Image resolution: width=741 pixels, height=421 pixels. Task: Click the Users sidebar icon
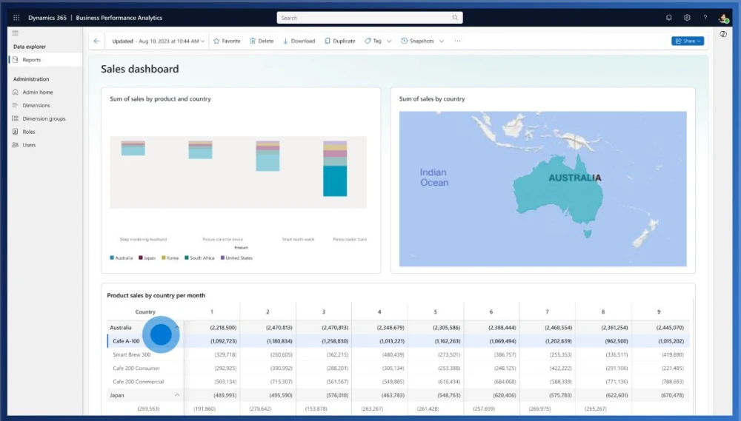(x=15, y=145)
